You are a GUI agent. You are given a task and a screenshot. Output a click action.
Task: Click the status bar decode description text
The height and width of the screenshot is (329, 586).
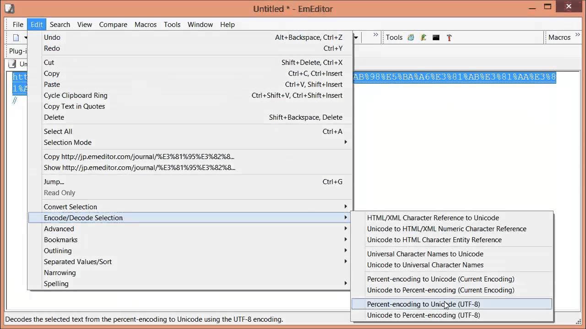point(144,319)
